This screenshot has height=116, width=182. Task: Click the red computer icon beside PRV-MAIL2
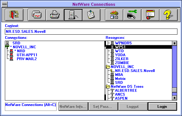(11, 59)
